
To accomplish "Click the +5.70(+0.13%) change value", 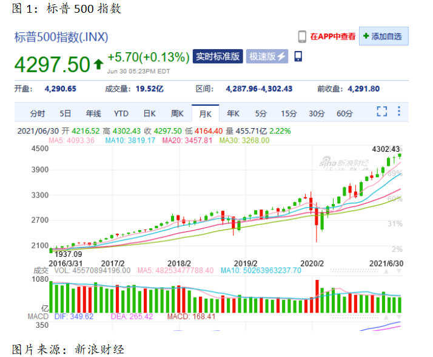I will pyautogui.click(x=149, y=57).
